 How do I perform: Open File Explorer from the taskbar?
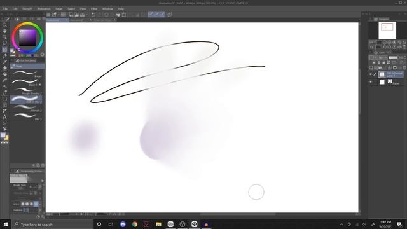point(158,225)
